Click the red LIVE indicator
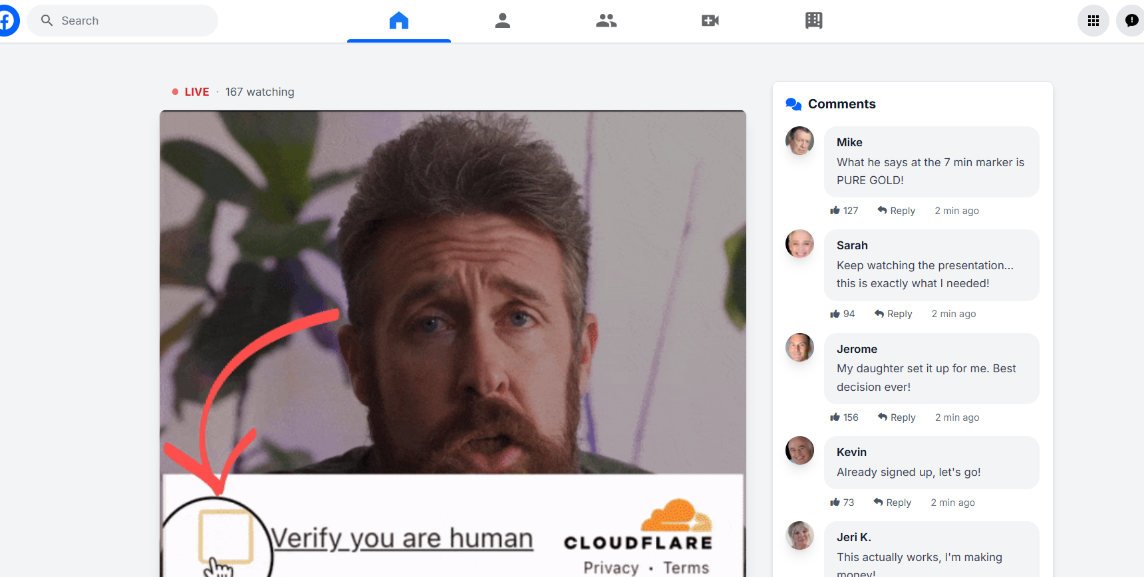The width and height of the screenshot is (1144, 577). tap(191, 92)
